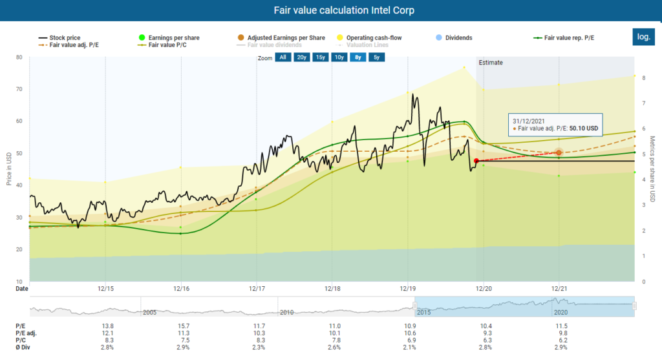
Task: Set zoom range to 15y
Action: point(321,57)
